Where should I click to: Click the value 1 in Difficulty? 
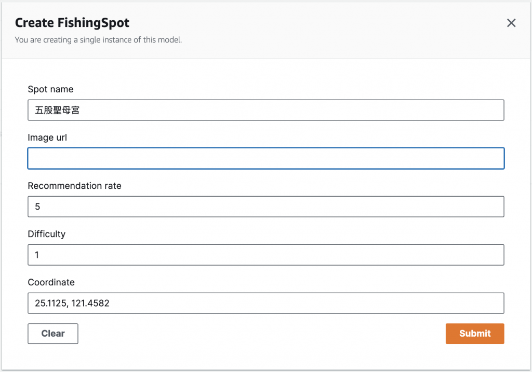click(x=37, y=255)
